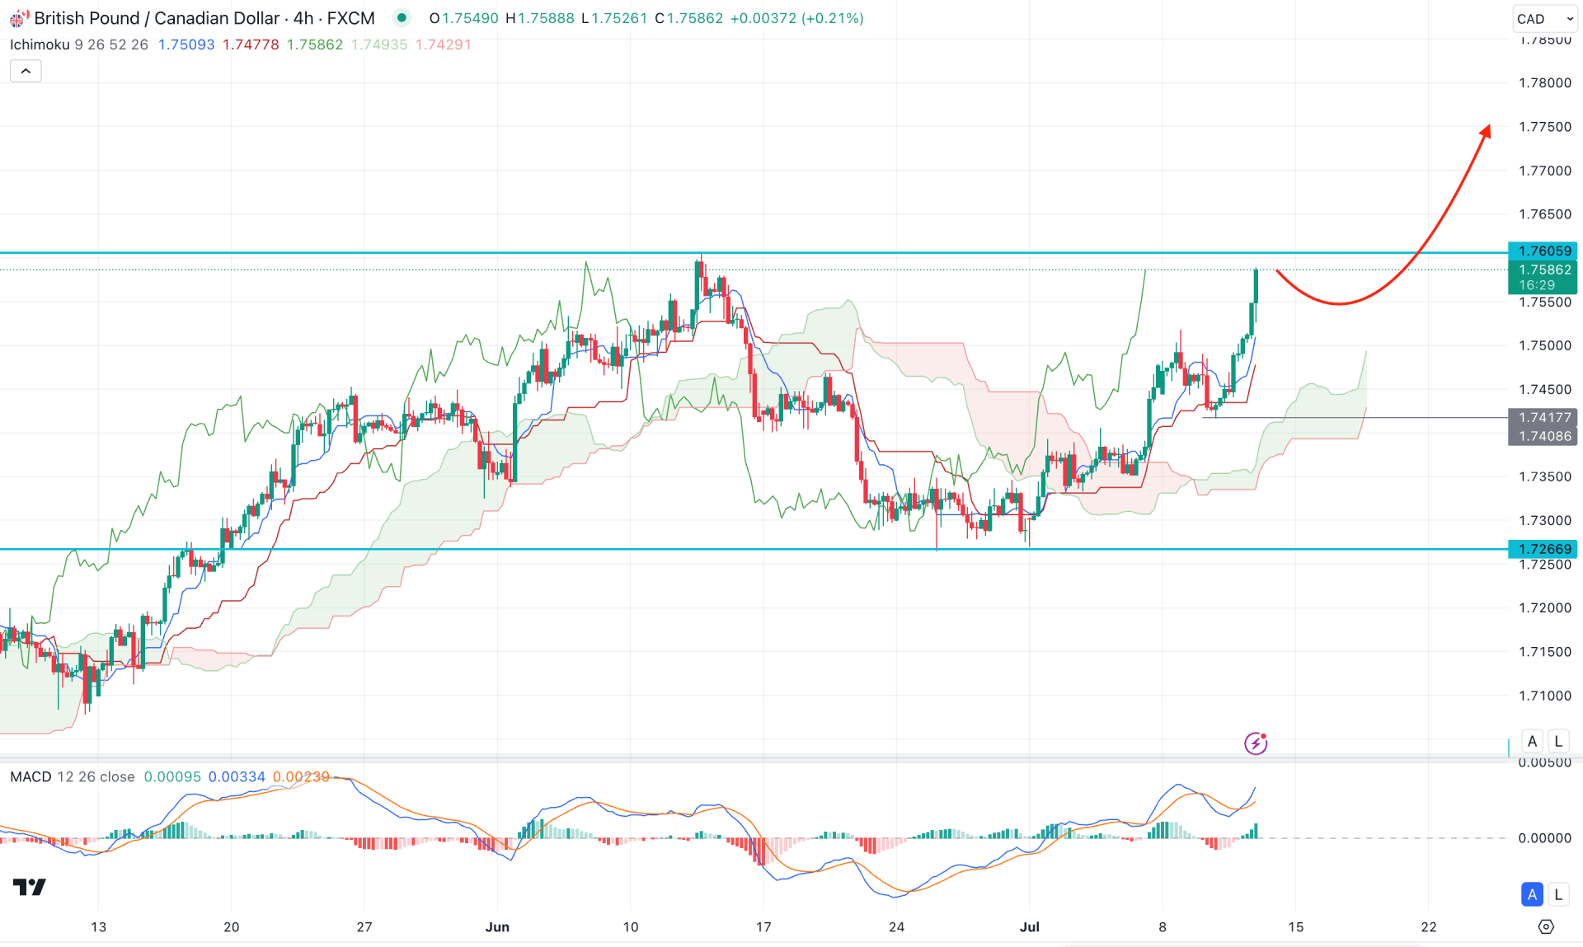Click the 15 date label on time axis
This screenshot has width=1583, height=947.
pos(1296,926)
